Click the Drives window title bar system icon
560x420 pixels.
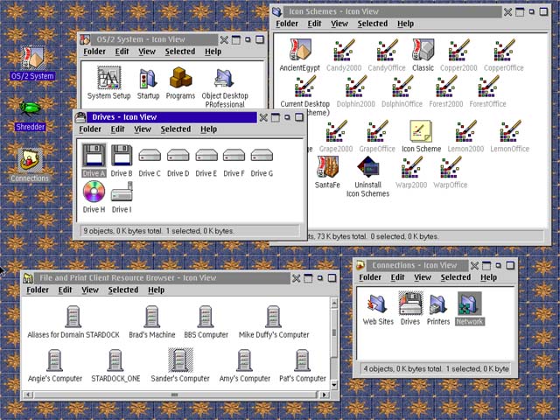(80, 117)
